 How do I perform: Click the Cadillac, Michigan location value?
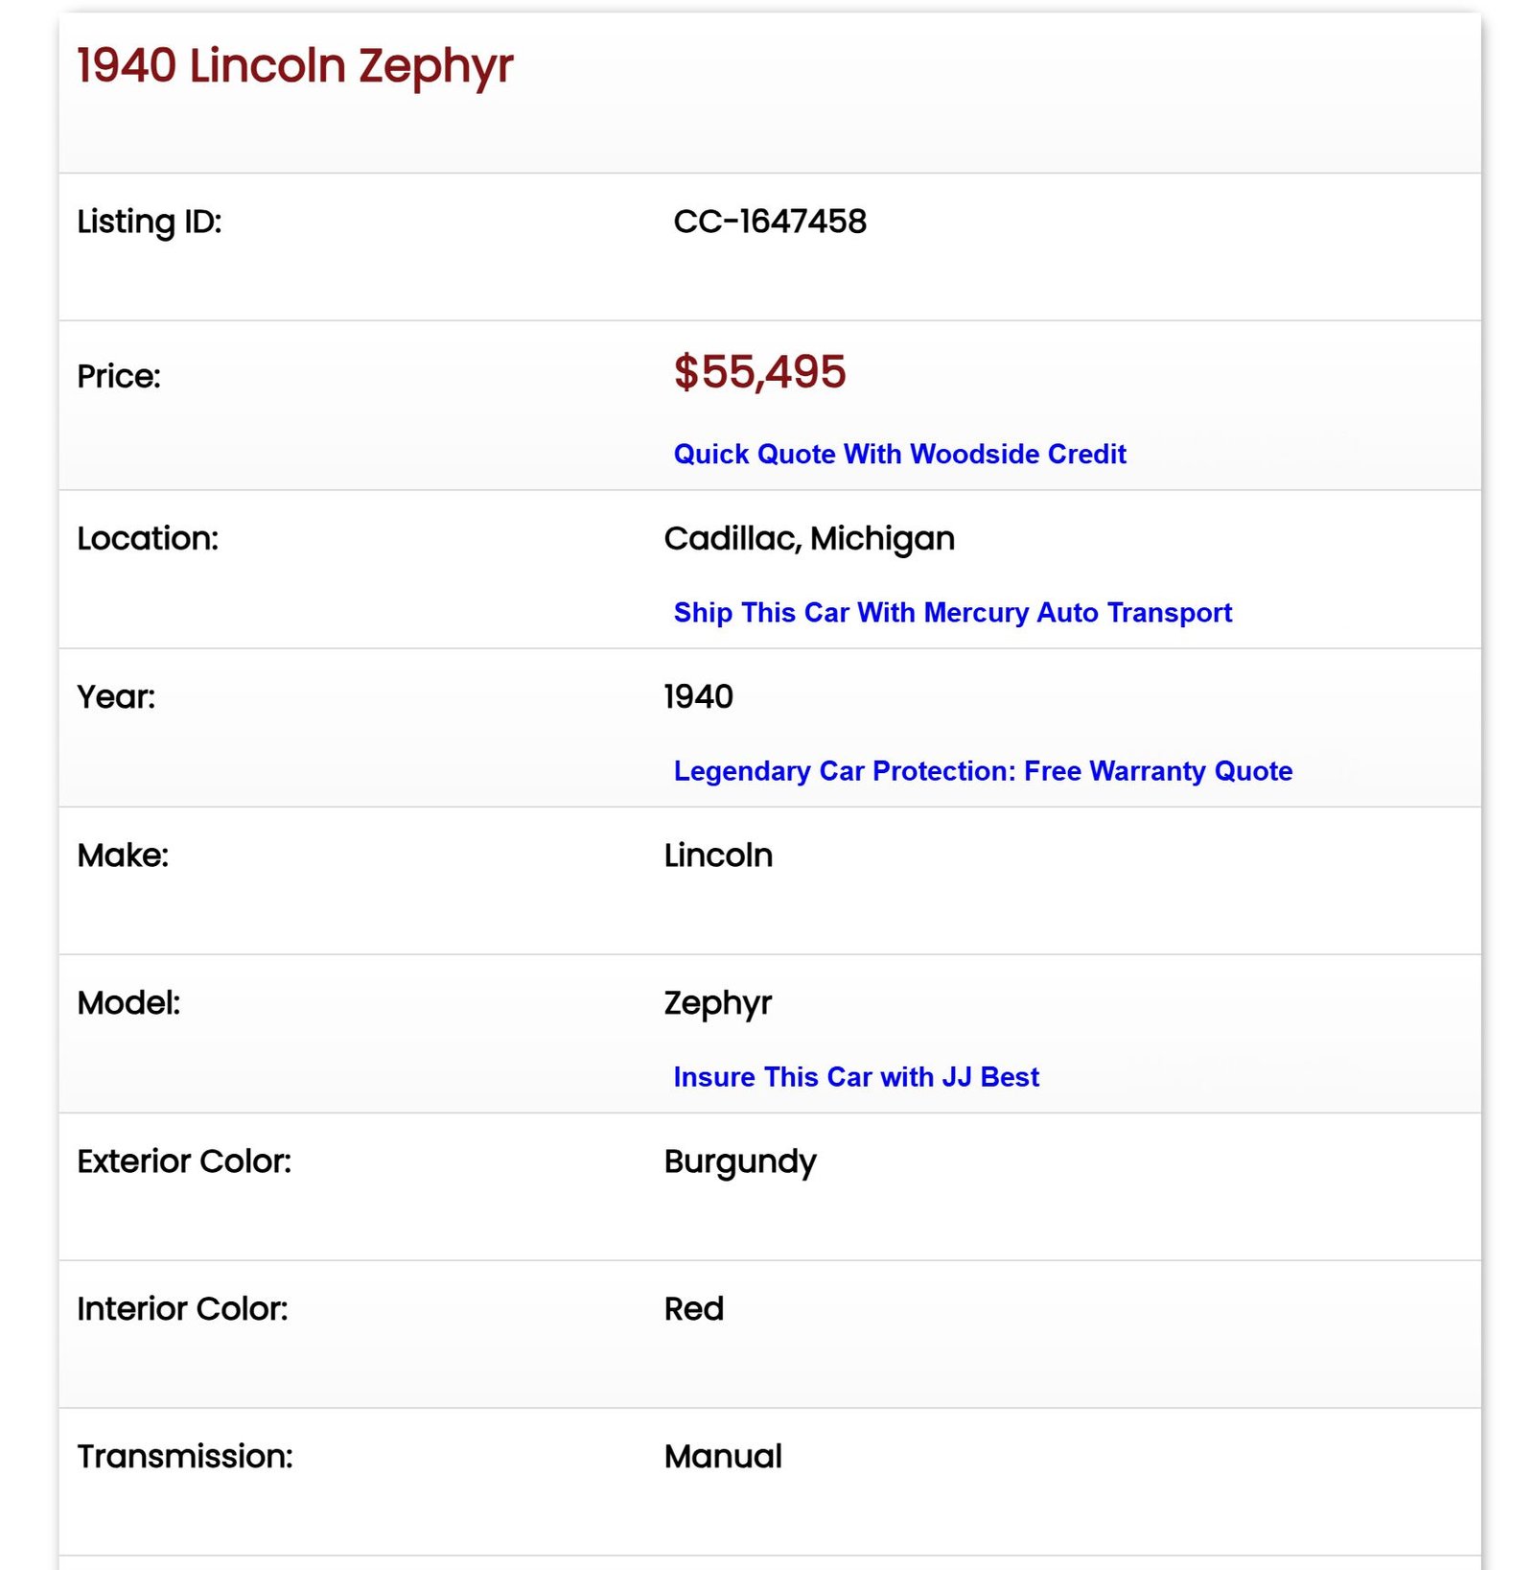(x=808, y=538)
